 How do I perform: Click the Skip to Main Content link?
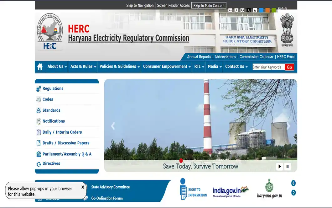pos(209,6)
